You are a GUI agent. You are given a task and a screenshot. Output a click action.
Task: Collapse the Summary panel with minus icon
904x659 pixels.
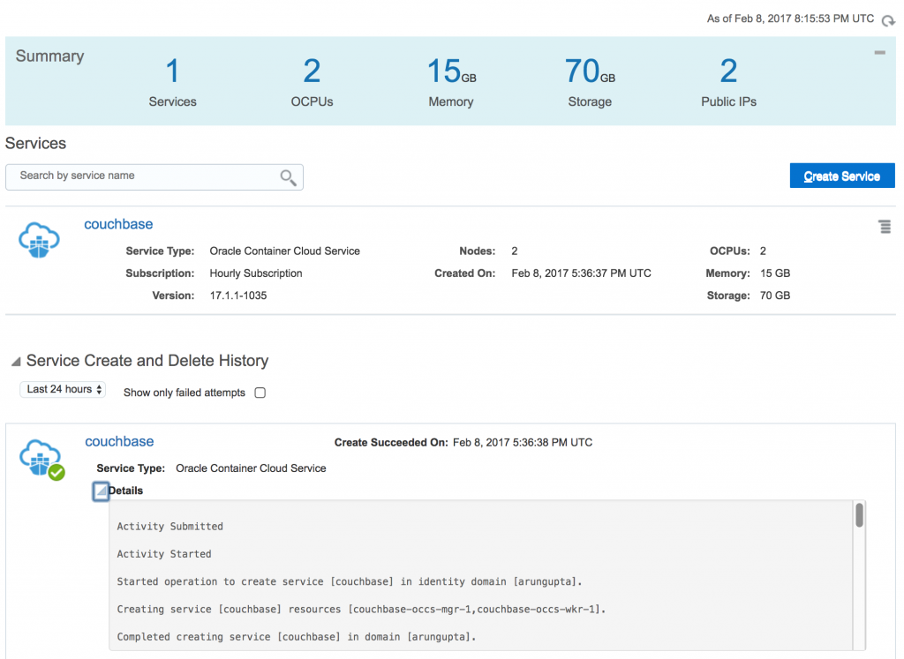click(879, 52)
